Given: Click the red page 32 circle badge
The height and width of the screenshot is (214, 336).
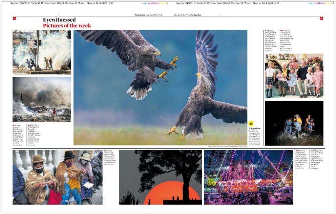Looking at the screenshot, I should 14,18.
